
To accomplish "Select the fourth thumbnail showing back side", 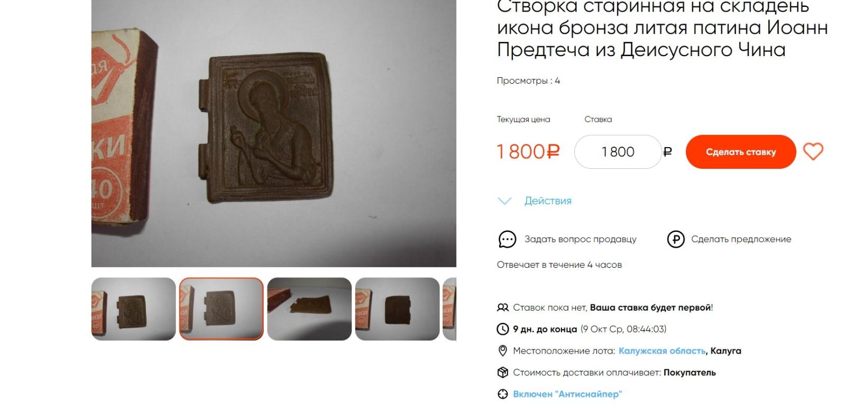I will [x=397, y=309].
